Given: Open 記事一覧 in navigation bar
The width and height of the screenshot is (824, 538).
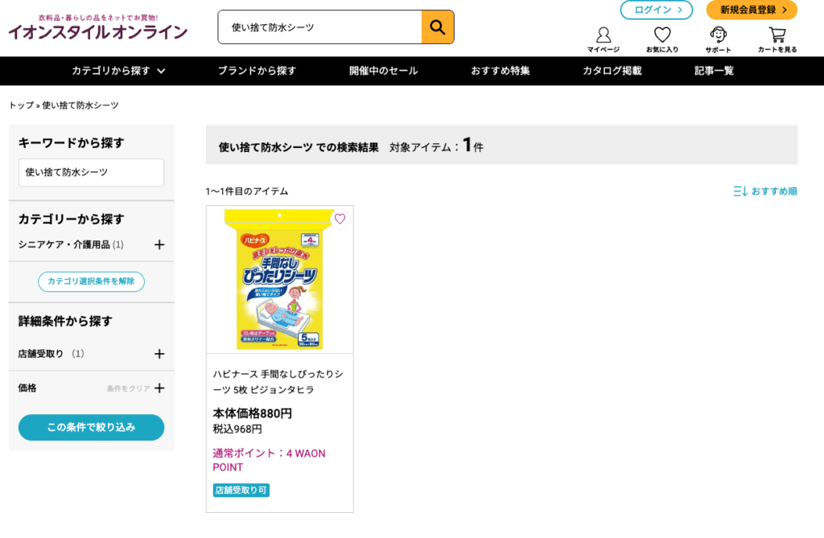Looking at the screenshot, I should click(715, 71).
